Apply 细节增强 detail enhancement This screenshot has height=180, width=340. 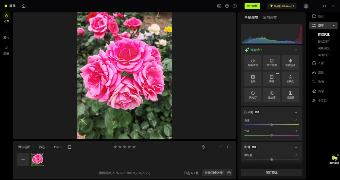point(271,63)
